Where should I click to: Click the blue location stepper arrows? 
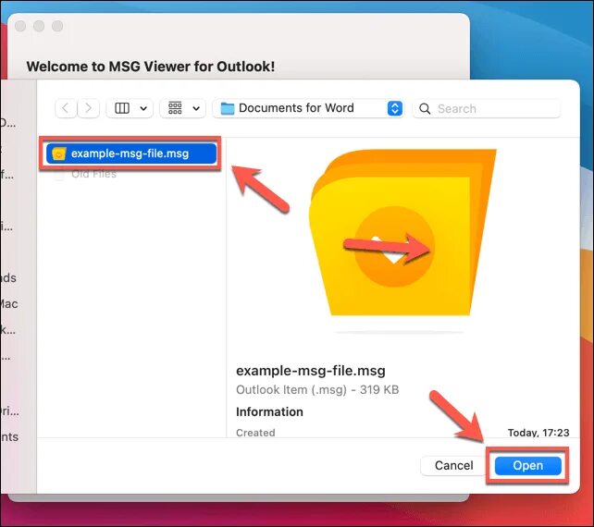395,108
